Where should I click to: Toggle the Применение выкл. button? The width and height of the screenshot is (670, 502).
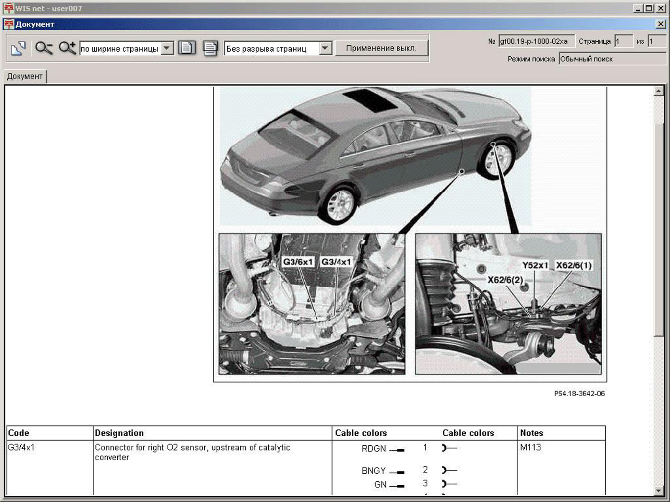point(381,49)
